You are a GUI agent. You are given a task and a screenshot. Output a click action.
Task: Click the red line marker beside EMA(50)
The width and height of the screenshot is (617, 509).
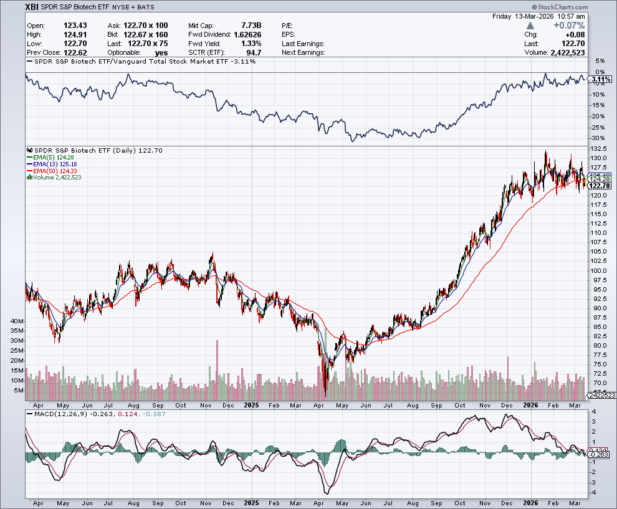click(29, 171)
